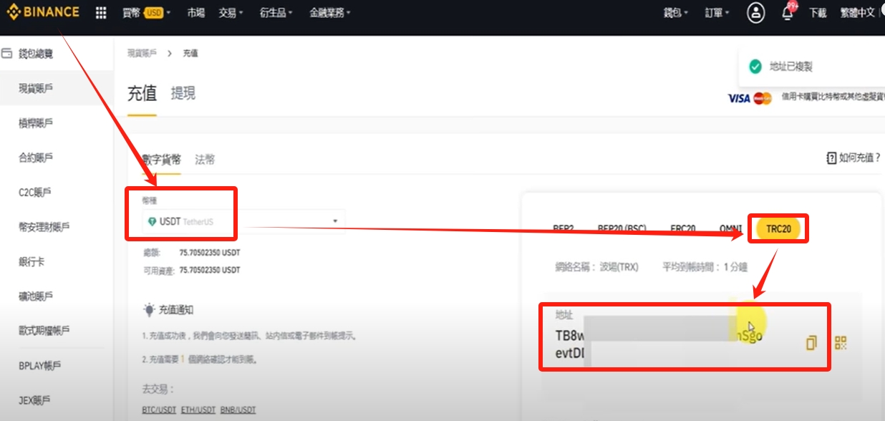Image resolution: width=885 pixels, height=421 pixels.
Task: Go to the 市場 page
Action: pyautogui.click(x=195, y=13)
